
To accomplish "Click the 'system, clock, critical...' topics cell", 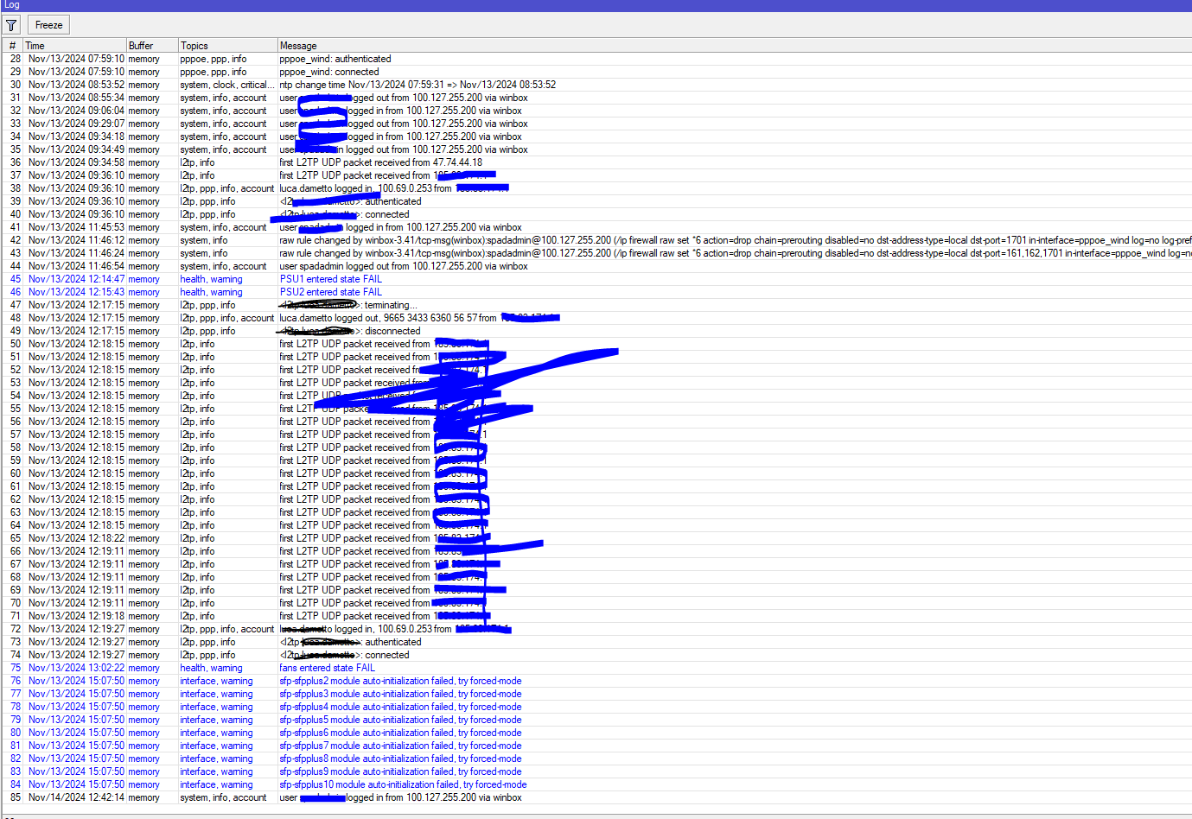I will click(227, 85).
